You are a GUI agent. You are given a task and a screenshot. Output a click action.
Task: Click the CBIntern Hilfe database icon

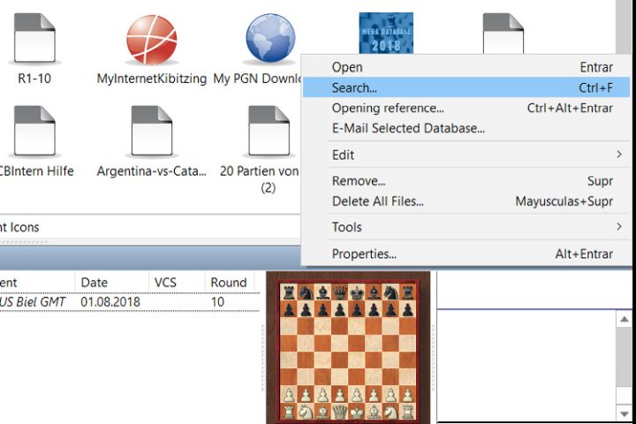[34, 131]
